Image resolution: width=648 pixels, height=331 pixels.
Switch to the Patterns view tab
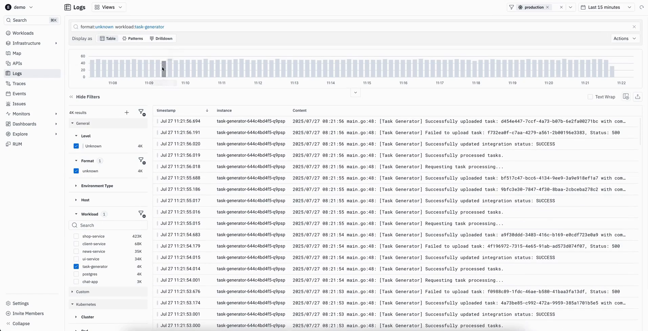coord(133,39)
